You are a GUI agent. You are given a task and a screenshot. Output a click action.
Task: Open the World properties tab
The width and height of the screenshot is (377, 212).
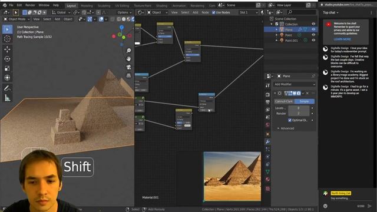(x=267, y=125)
